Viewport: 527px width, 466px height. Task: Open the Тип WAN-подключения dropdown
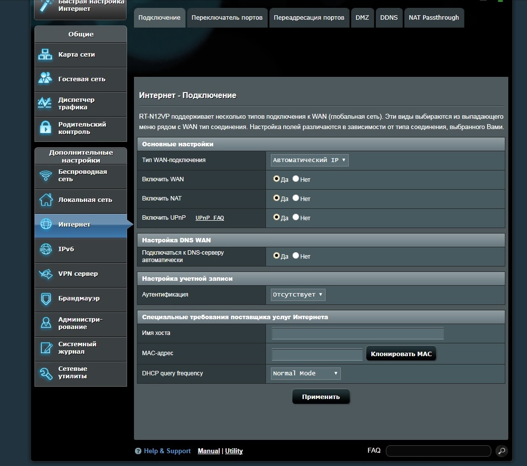tap(309, 160)
